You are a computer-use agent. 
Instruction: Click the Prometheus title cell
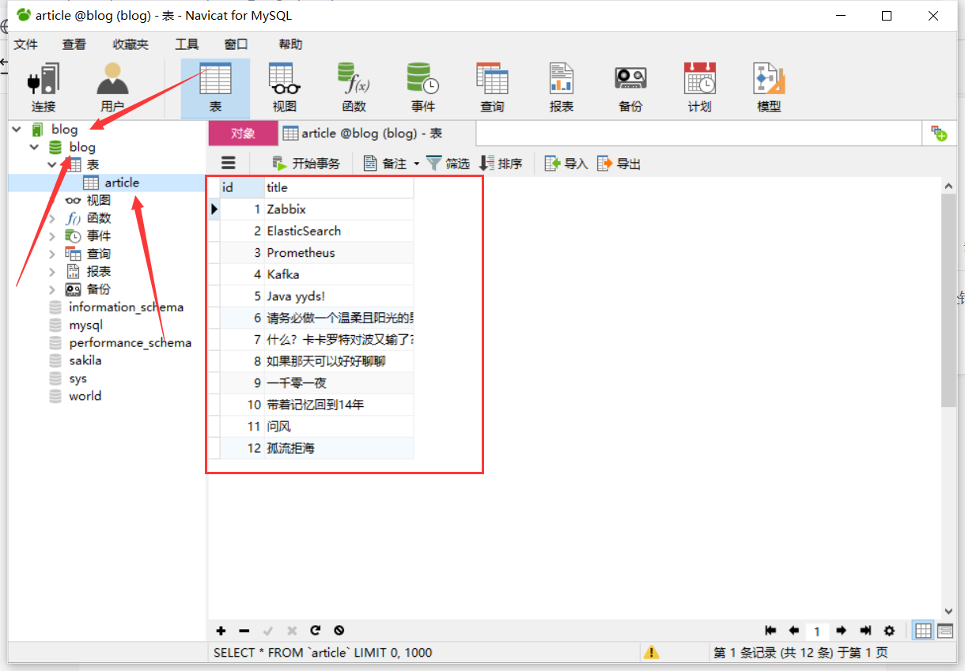click(x=339, y=253)
